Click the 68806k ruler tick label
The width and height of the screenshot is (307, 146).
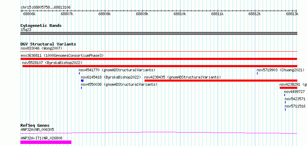(29, 14)
